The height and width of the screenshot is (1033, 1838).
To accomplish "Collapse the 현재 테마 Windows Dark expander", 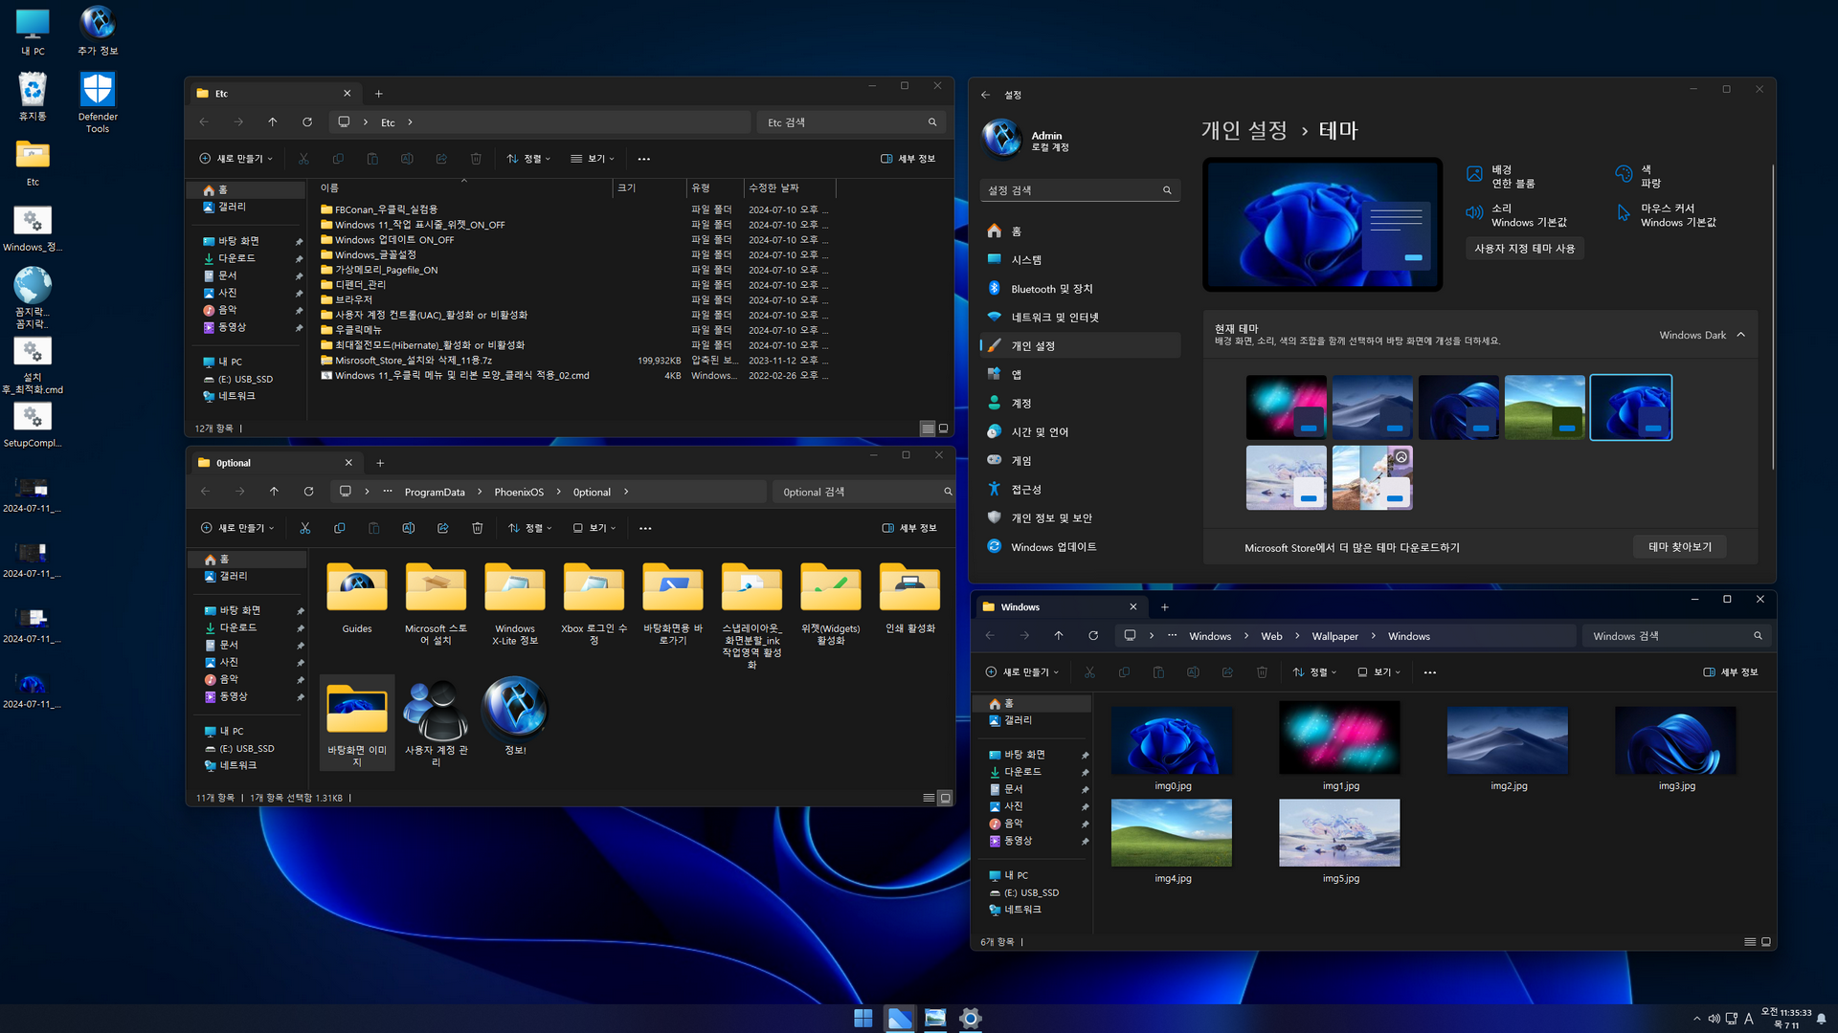I will 1740,335.
